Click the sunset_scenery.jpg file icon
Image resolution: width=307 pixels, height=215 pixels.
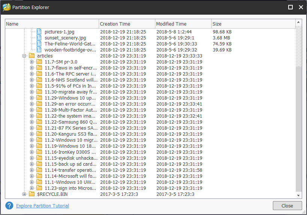click(x=39, y=38)
